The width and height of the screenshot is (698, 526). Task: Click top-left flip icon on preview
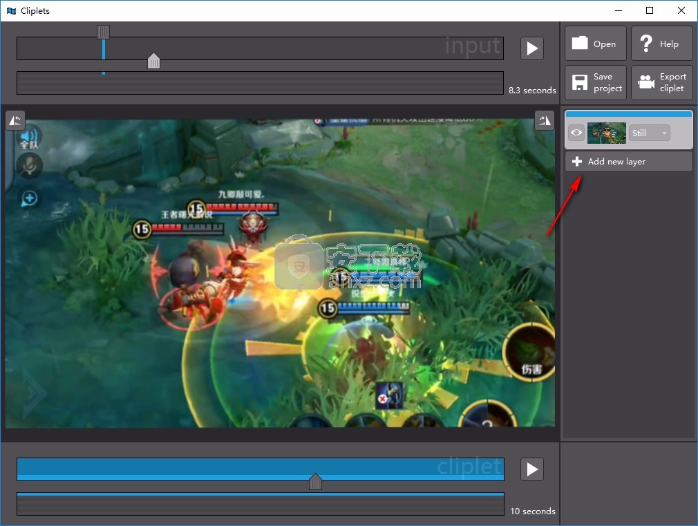(x=15, y=120)
